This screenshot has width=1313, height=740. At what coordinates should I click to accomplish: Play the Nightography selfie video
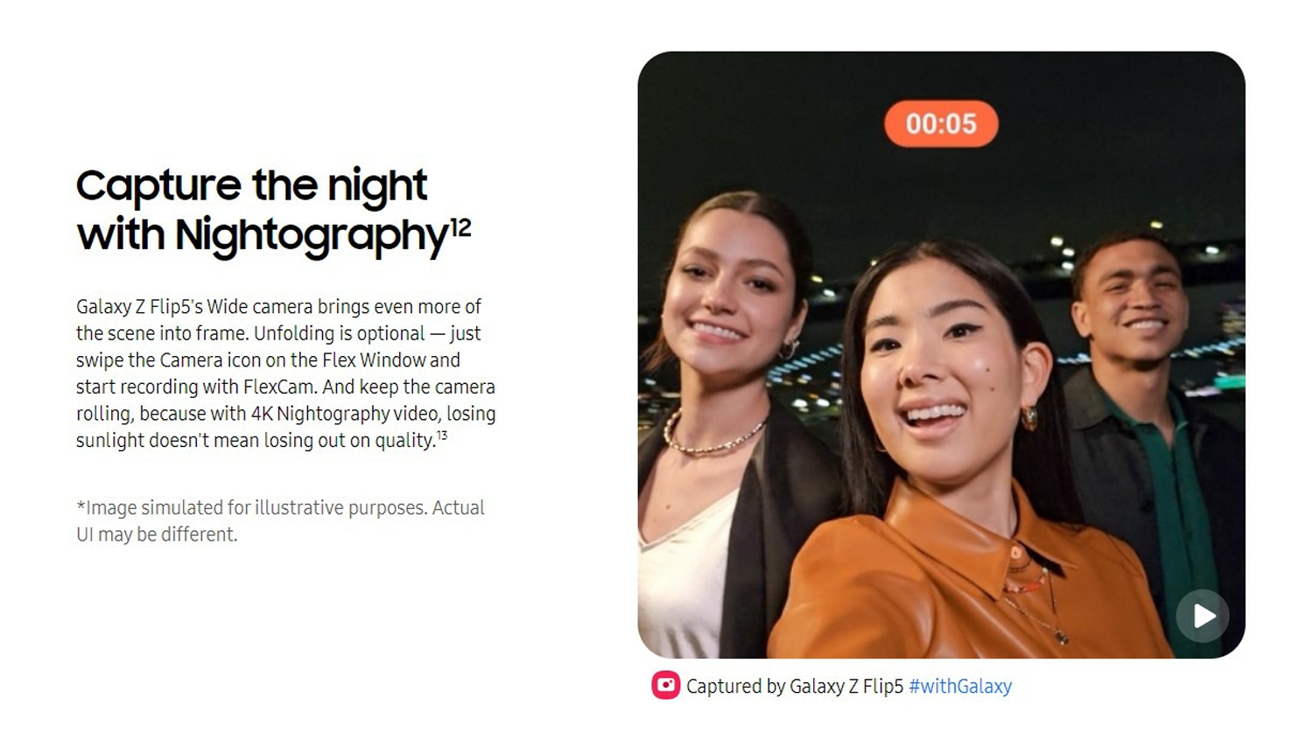point(1202,616)
